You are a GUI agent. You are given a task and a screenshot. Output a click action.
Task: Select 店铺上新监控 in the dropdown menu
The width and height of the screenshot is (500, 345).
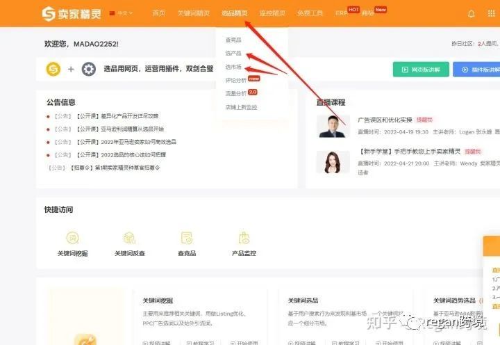tap(242, 107)
